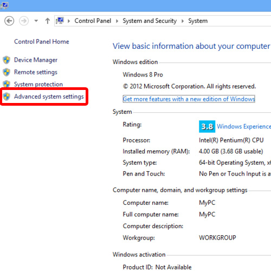Image resolution: width=271 pixels, height=271 pixels.
Task: Click the computer icon in the address bar
Action: click(60, 21)
